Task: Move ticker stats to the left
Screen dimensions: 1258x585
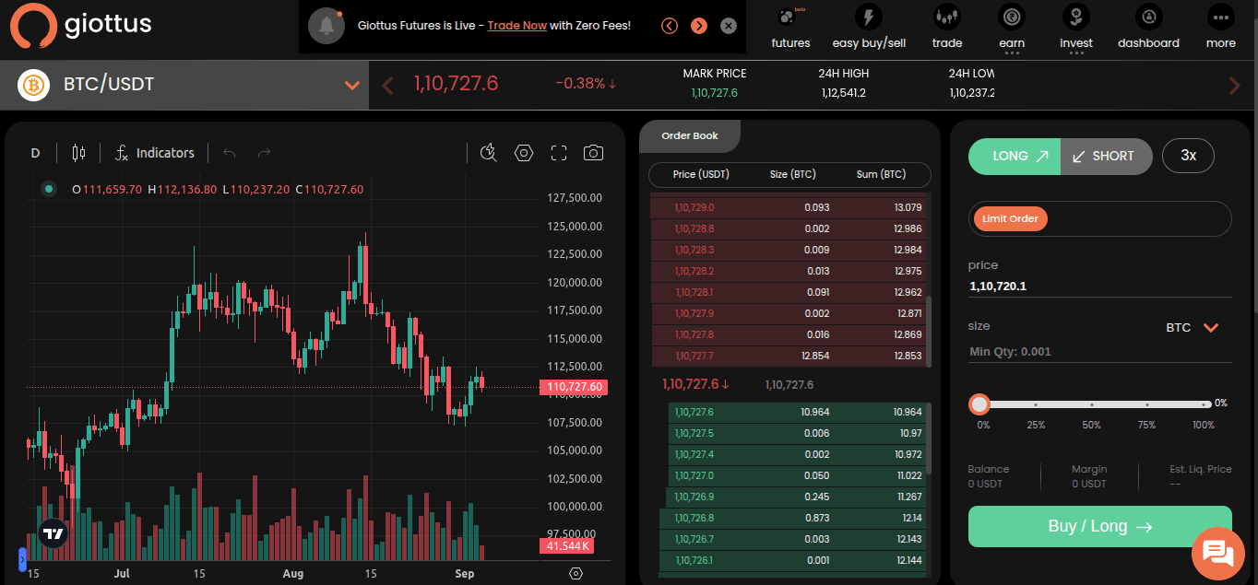Action: [387, 86]
